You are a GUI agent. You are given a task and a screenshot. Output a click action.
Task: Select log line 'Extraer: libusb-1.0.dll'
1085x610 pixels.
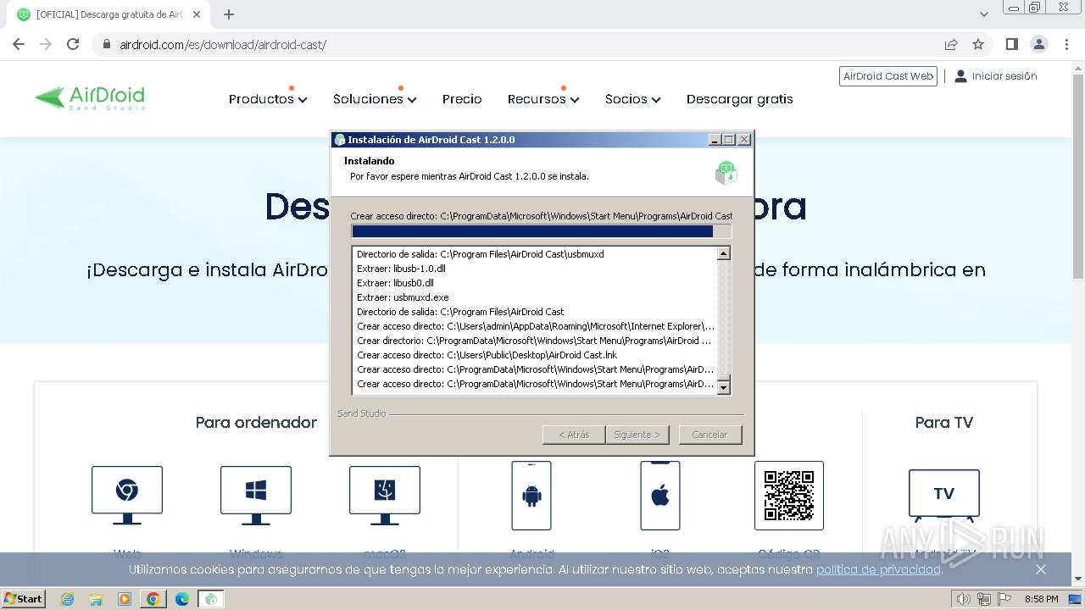(401, 269)
